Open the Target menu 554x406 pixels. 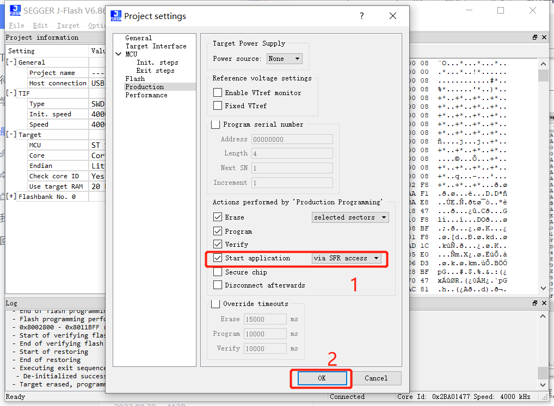coord(68,26)
